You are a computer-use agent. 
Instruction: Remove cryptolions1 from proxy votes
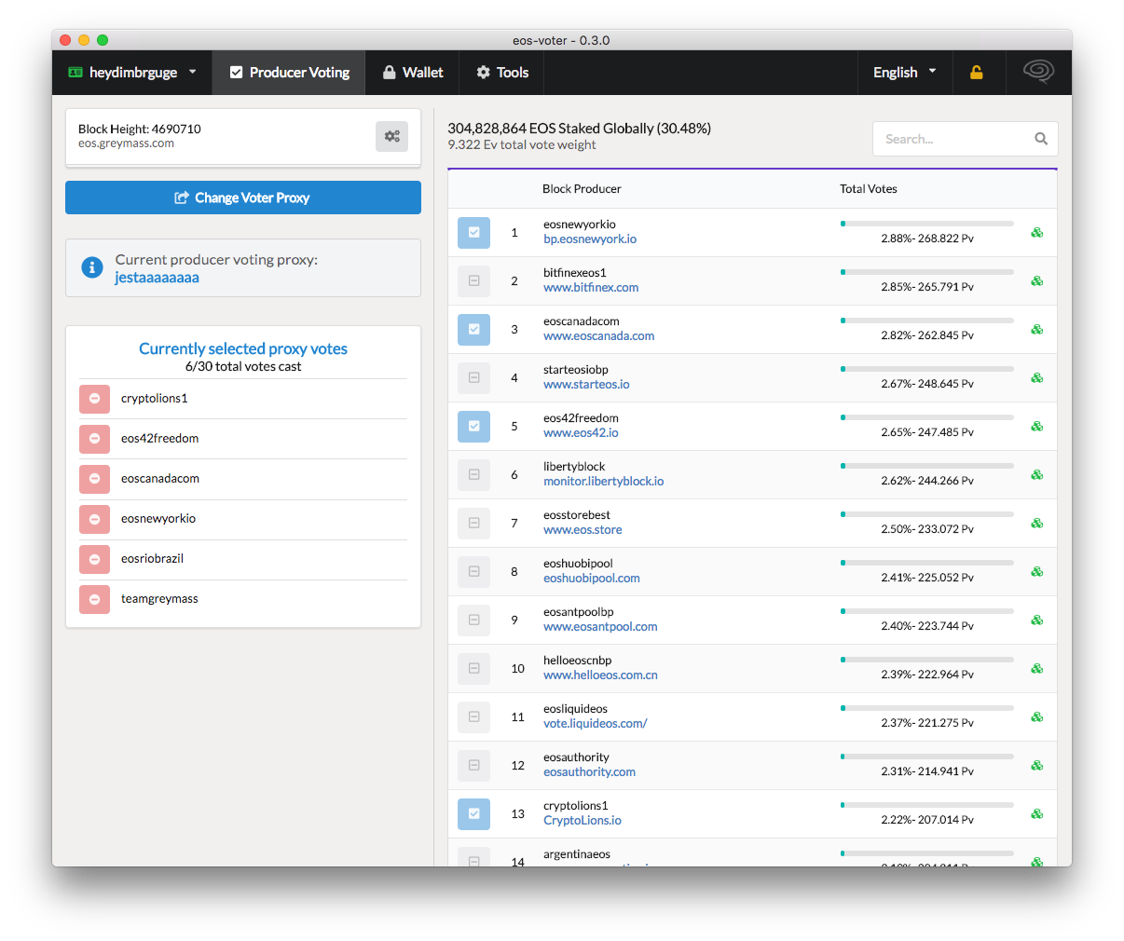(94, 399)
